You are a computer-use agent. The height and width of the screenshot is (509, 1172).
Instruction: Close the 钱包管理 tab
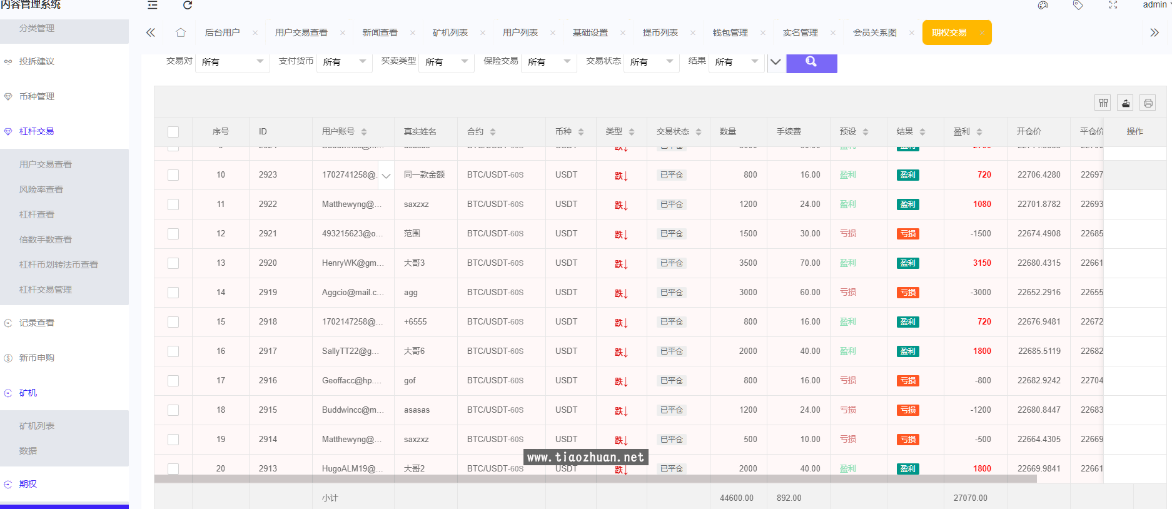(x=763, y=33)
